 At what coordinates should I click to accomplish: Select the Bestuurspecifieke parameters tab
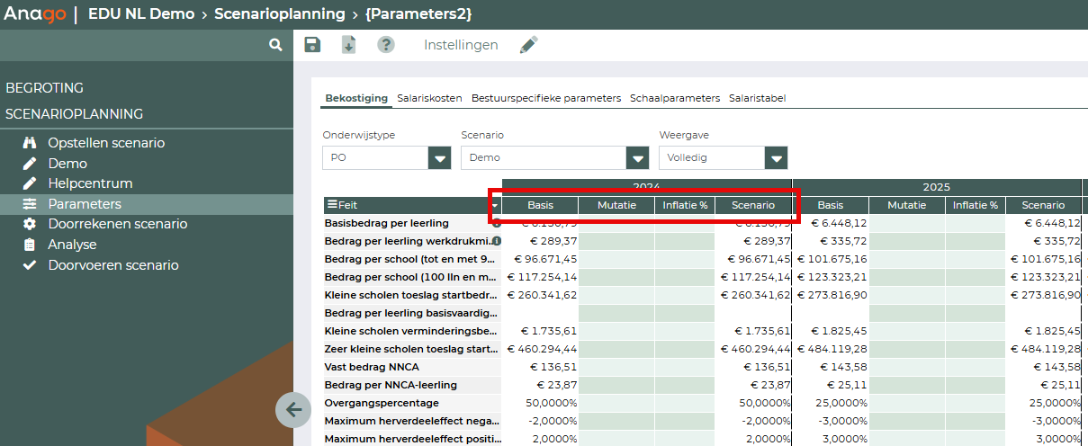pos(546,98)
